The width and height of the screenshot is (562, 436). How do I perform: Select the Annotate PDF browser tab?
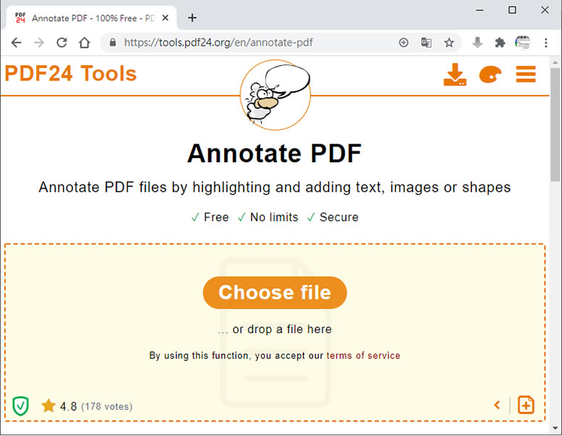[x=91, y=18]
